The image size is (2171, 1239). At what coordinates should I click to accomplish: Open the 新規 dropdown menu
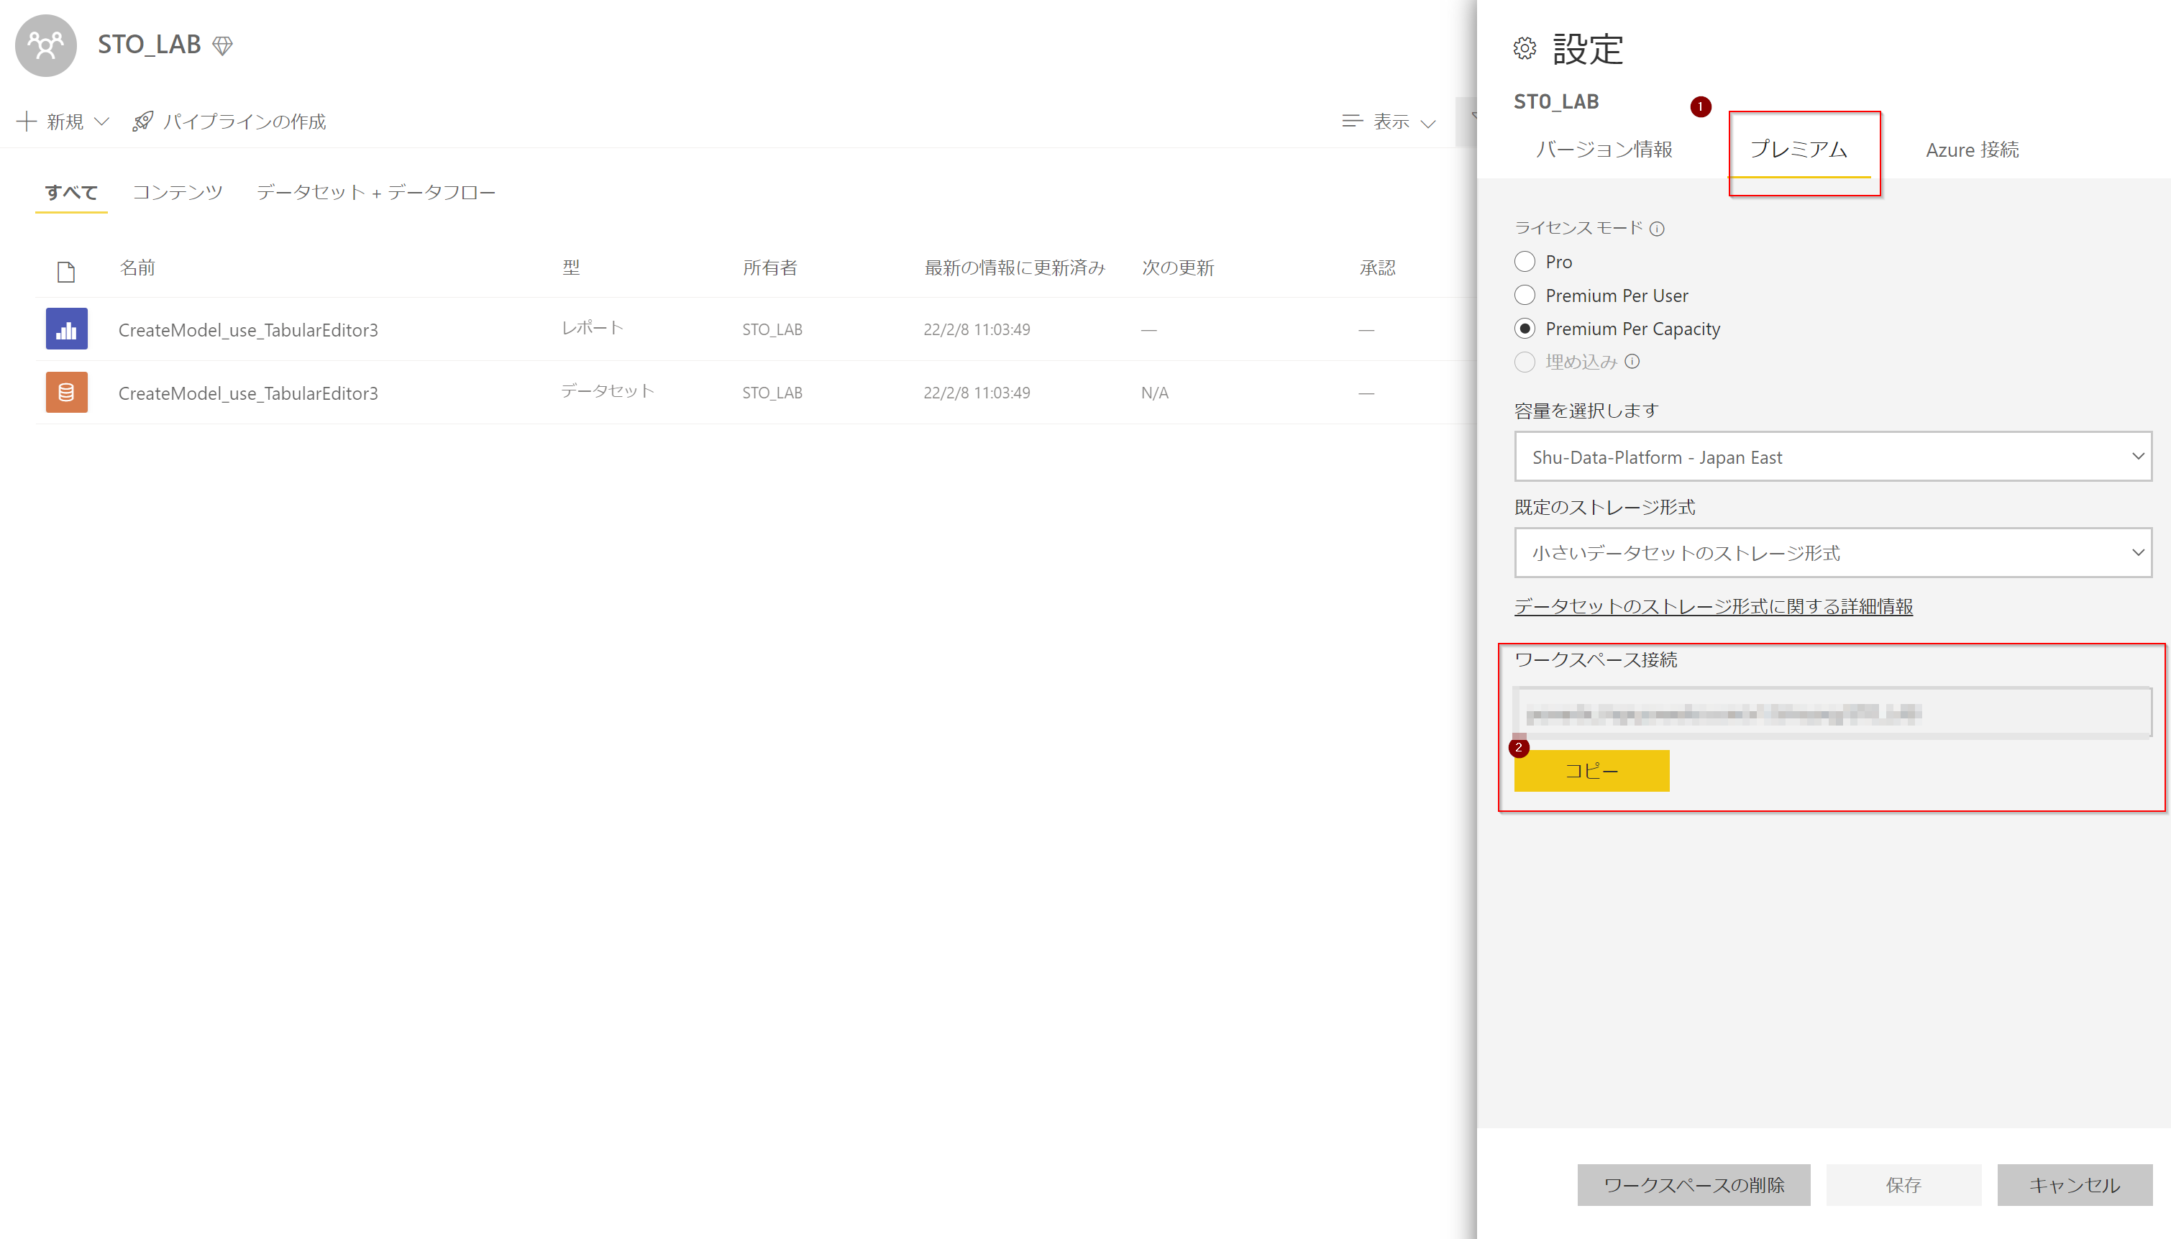pos(64,122)
